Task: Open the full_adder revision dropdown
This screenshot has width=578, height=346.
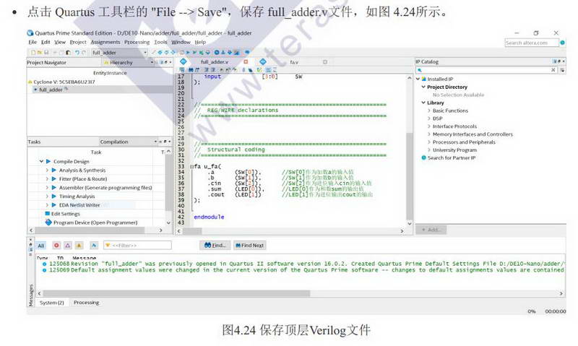Action: pyautogui.click(x=145, y=53)
